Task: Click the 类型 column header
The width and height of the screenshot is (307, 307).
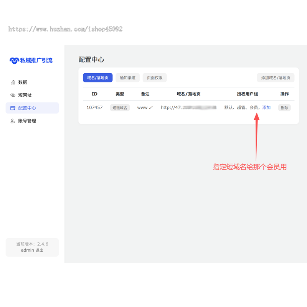Action: tap(120, 94)
